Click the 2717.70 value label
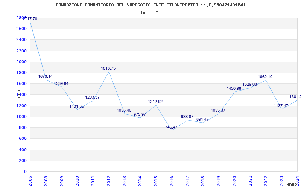Screen dimensions: 301x188 [30, 19]
